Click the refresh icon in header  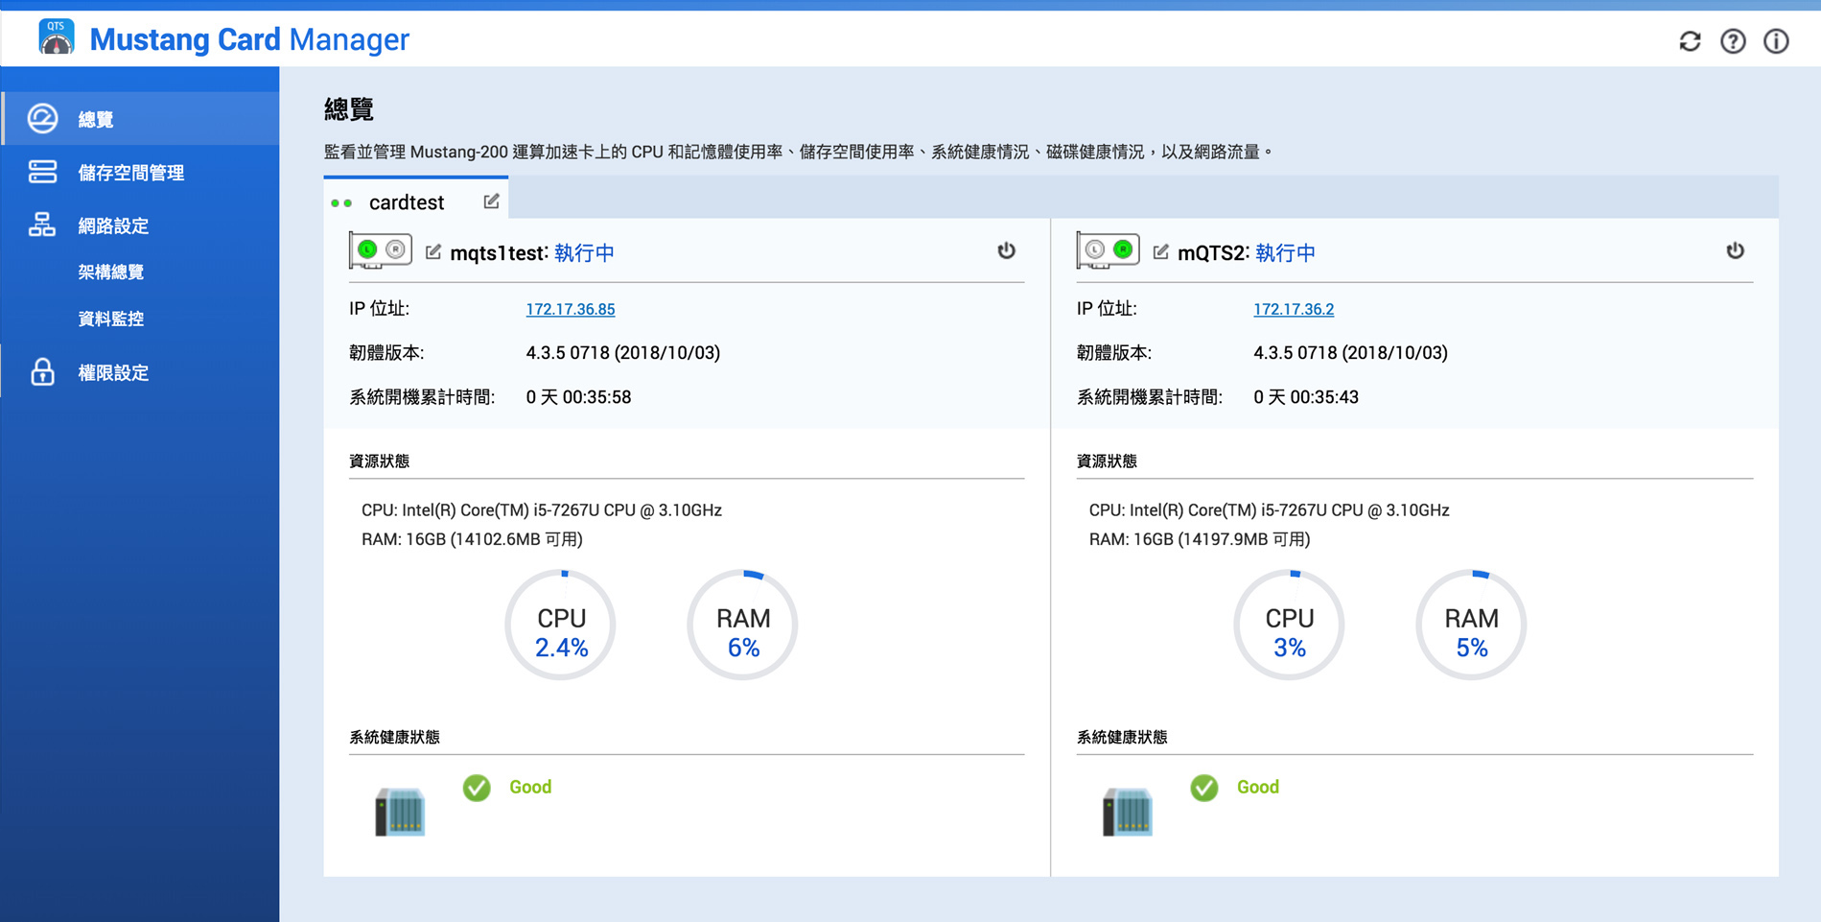point(1690,41)
